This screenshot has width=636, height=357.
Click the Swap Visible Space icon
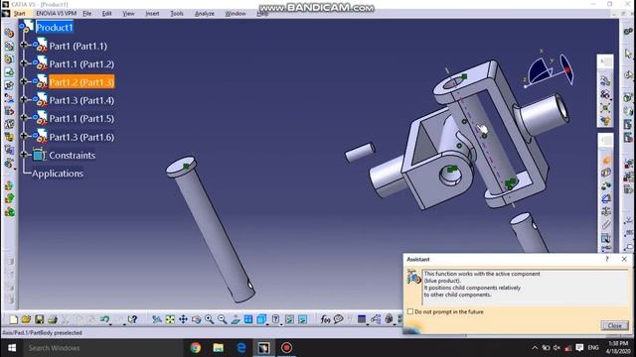point(302,319)
